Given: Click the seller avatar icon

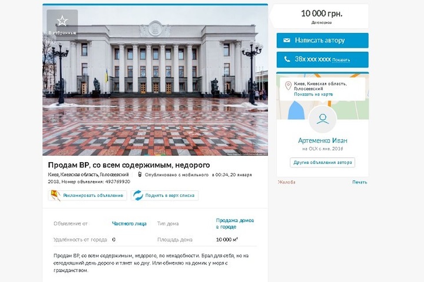Looking at the screenshot, I should pyautogui.click(x=322, y=119).
